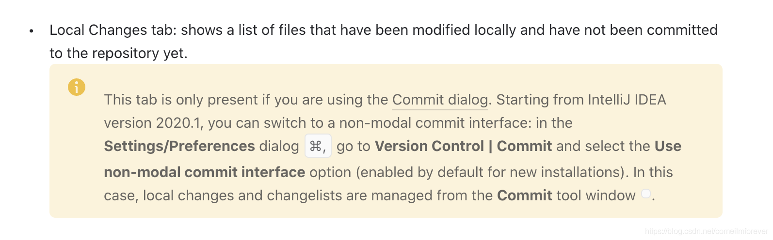Click the 'version 2020.1' text

[x=152, y=123]
